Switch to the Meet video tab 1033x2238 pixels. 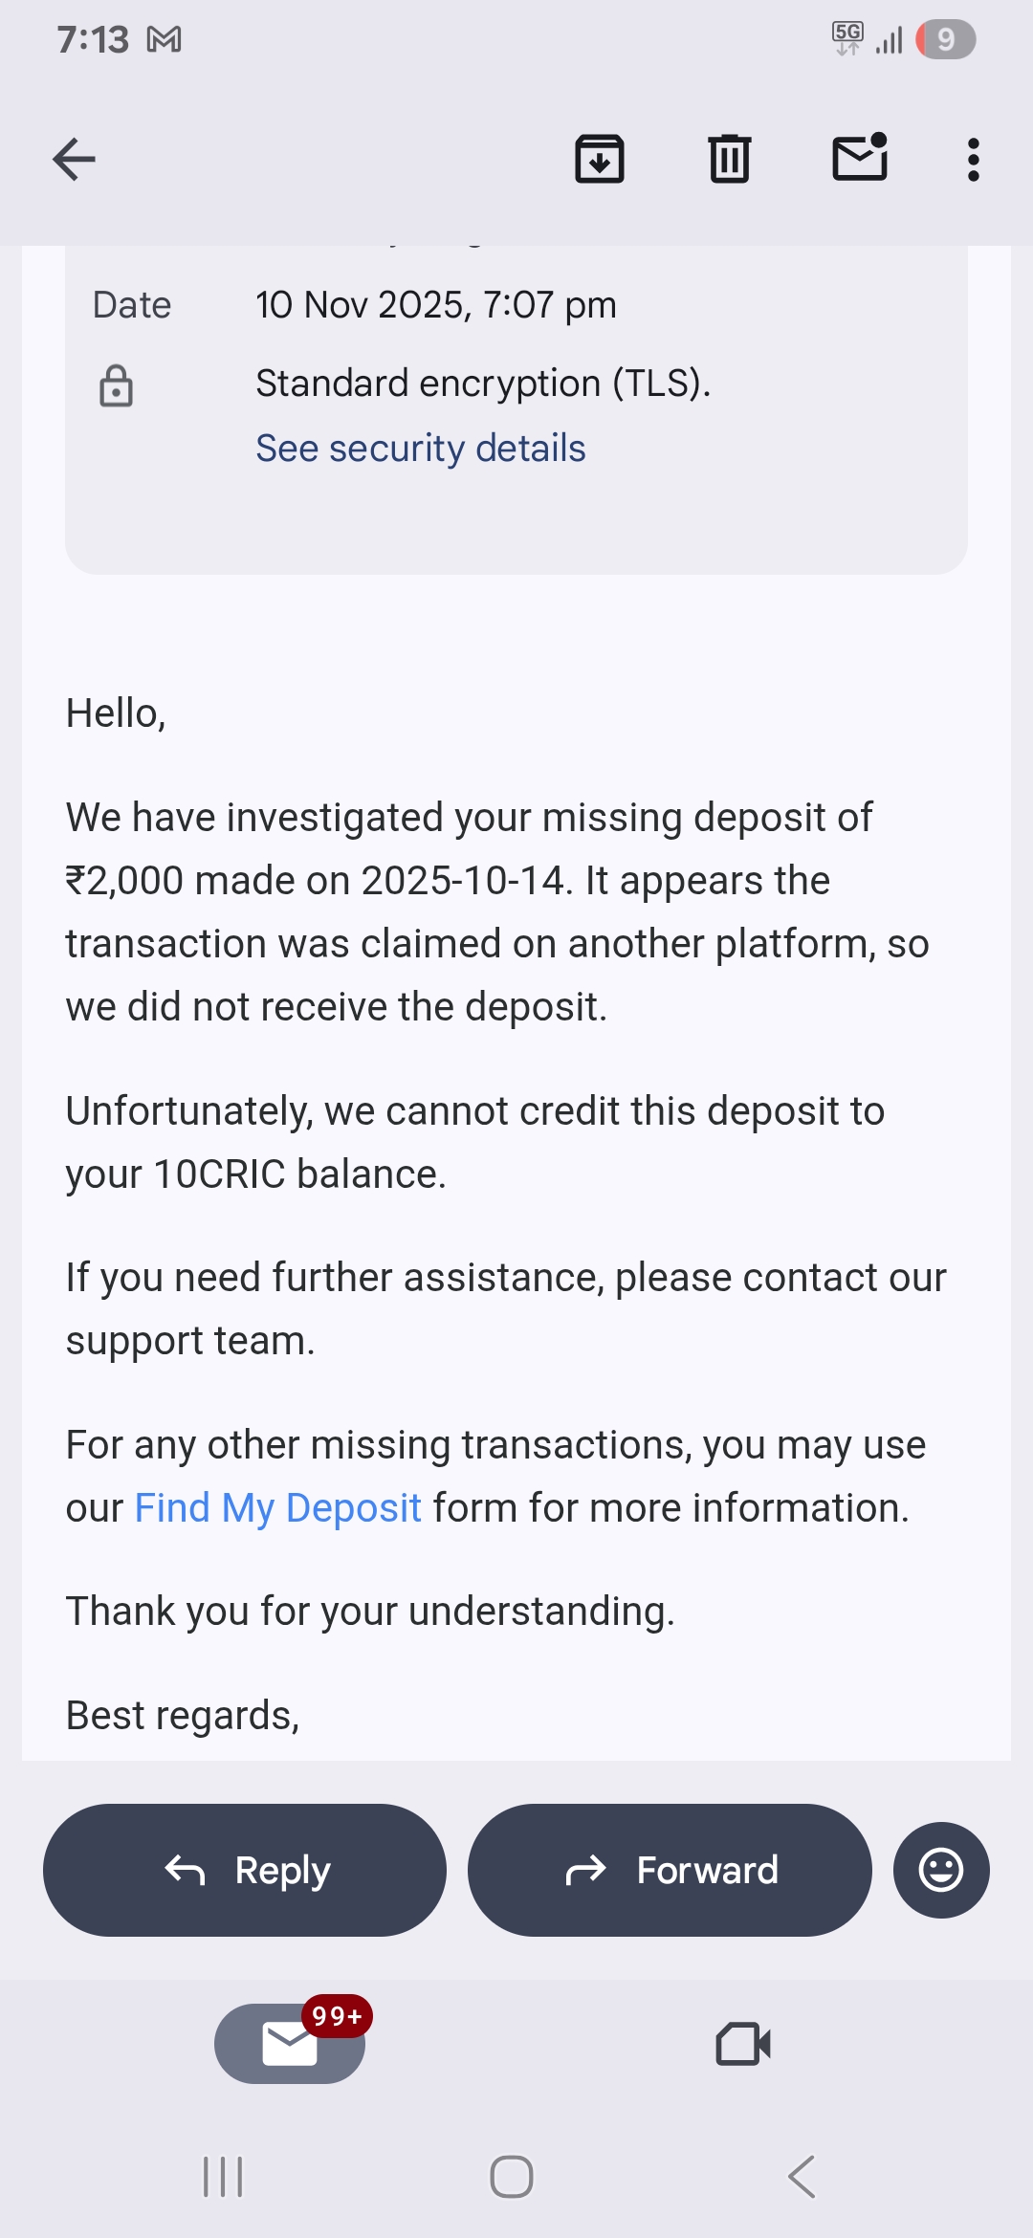pos(743,2044)
